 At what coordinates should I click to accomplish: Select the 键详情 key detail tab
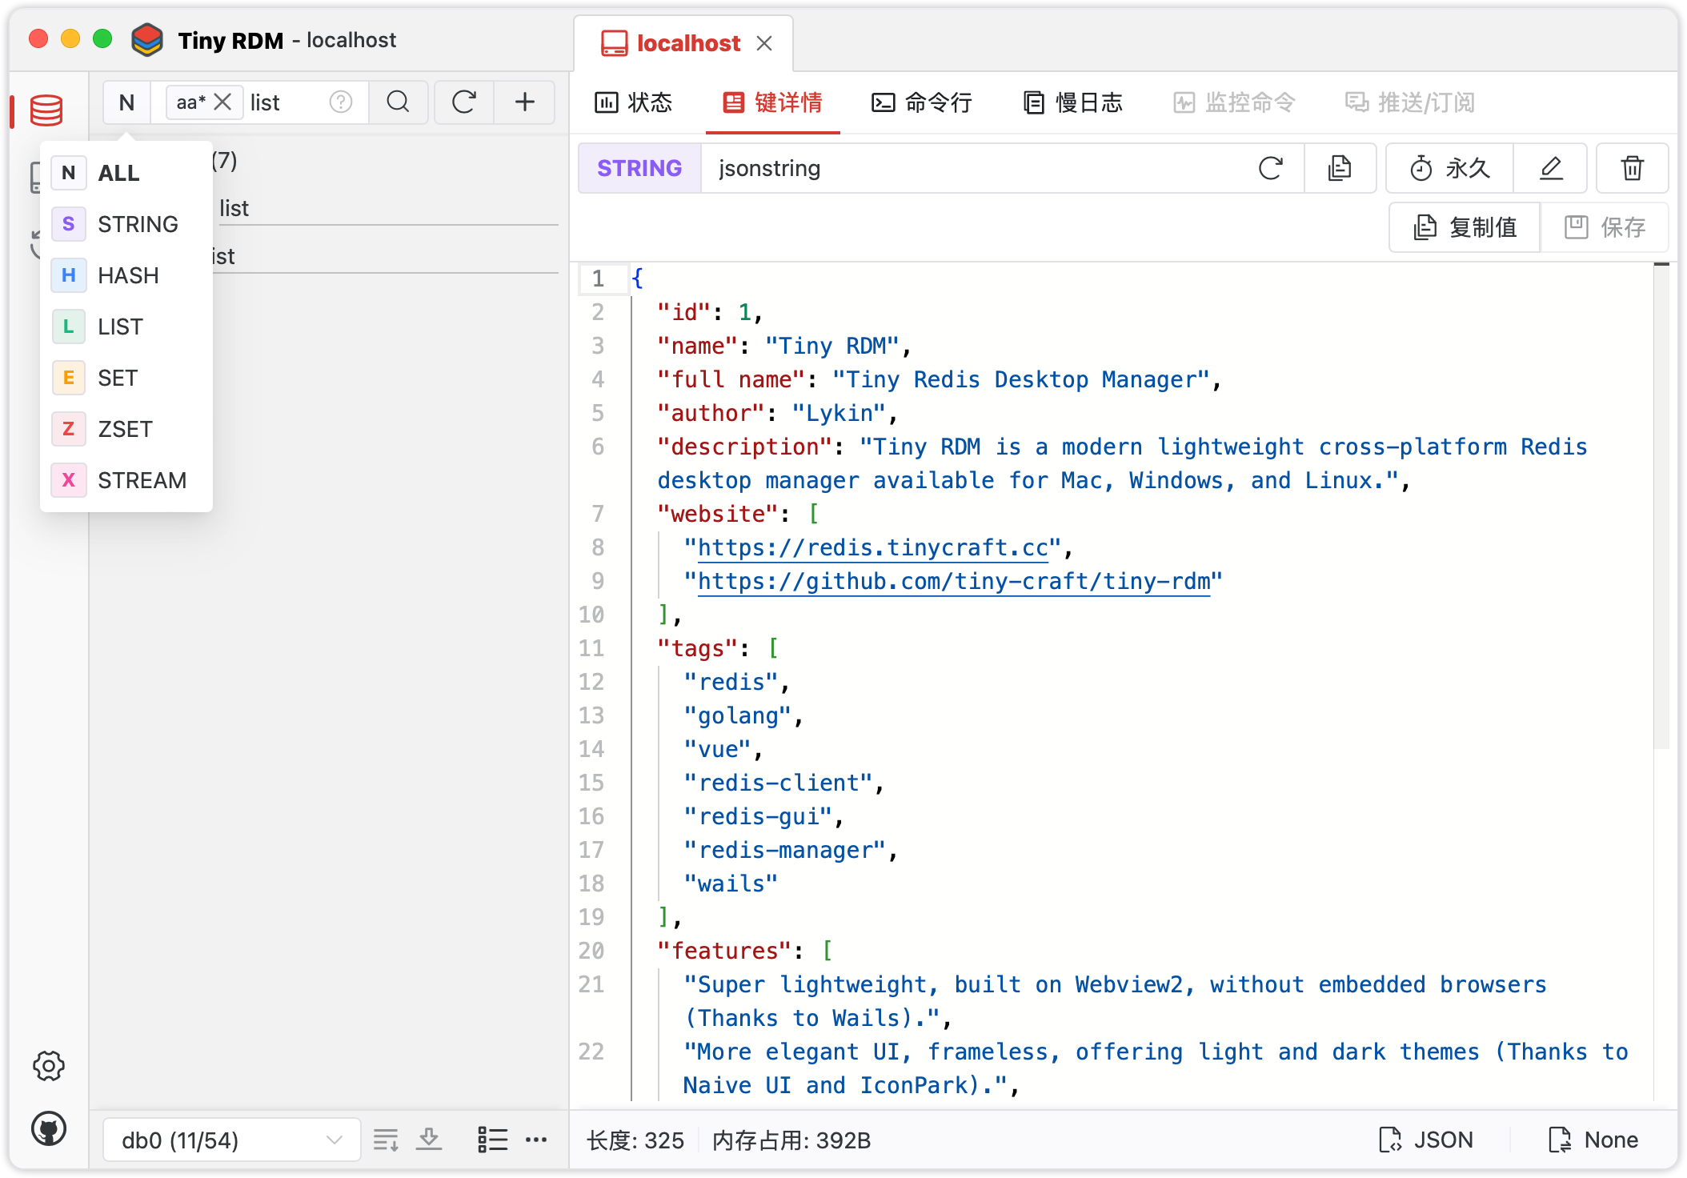(x=773, y=102)
